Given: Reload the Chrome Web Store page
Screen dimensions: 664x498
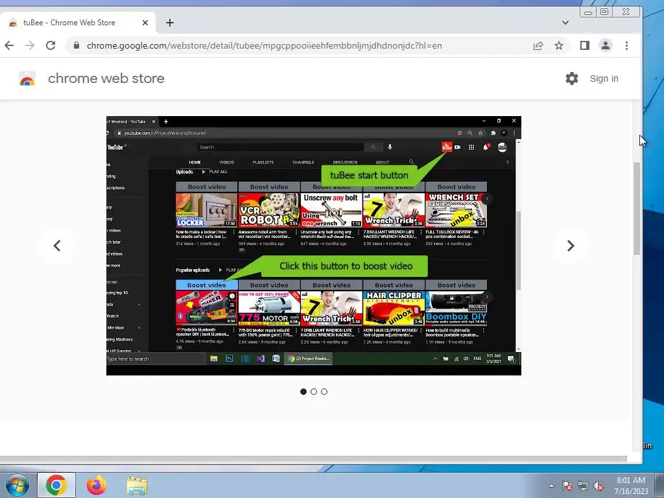Looking at the screenshot, I should [x=51, y=46].
